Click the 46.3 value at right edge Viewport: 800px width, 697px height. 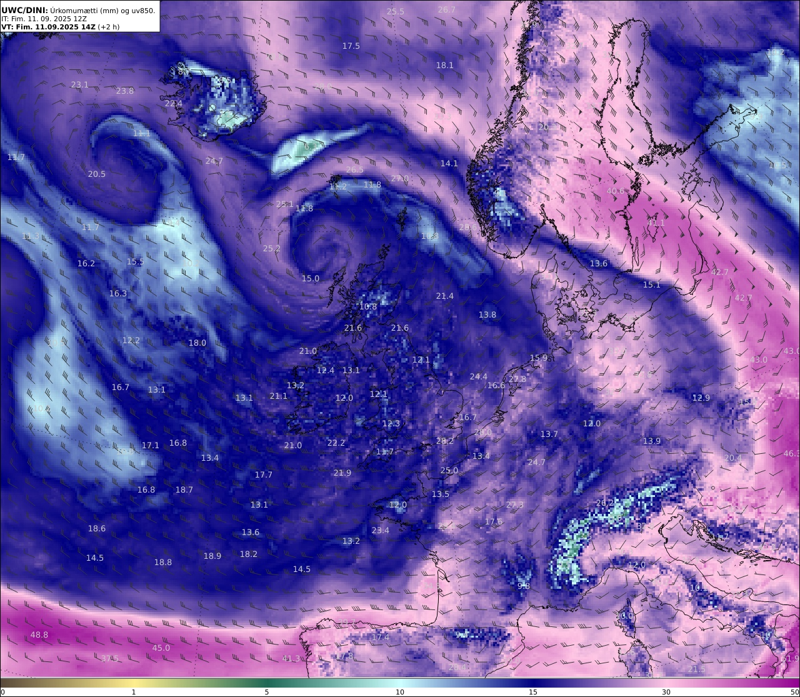[792, 454]
